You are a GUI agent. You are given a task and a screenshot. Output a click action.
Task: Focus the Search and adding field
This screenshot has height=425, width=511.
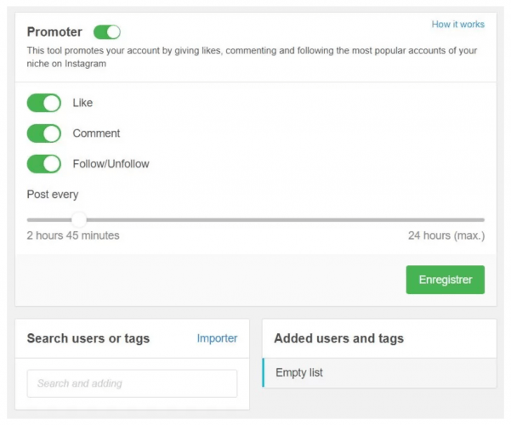pyautogui.click(x=132, y=383)
